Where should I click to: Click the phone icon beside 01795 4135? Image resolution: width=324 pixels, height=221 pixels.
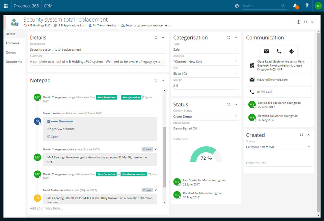click(252, 92)
